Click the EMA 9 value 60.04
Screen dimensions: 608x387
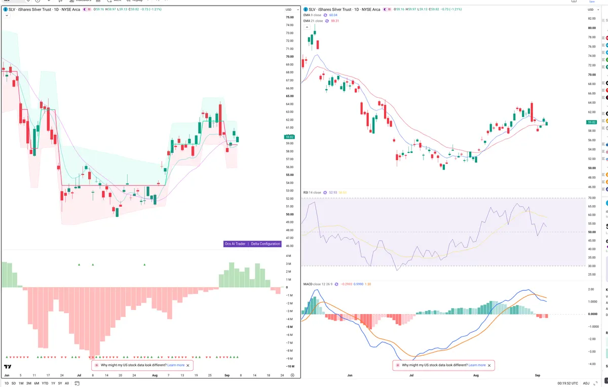tap(333, 15)
